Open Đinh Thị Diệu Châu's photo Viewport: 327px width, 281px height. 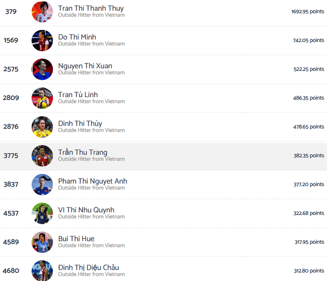(42, 271)
